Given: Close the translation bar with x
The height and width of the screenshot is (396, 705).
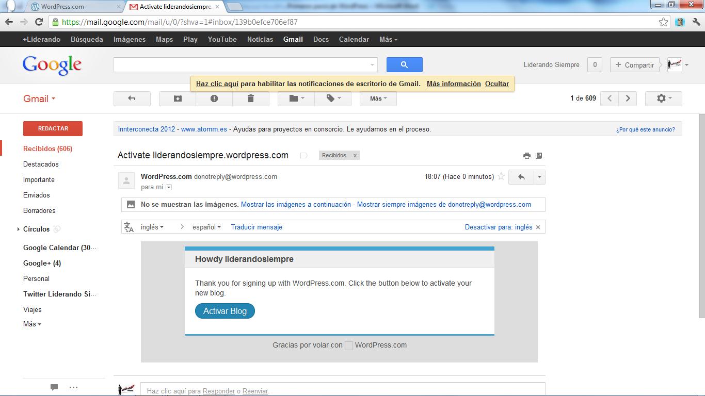Looking at the screenshot, I should [x=538, y=227].
